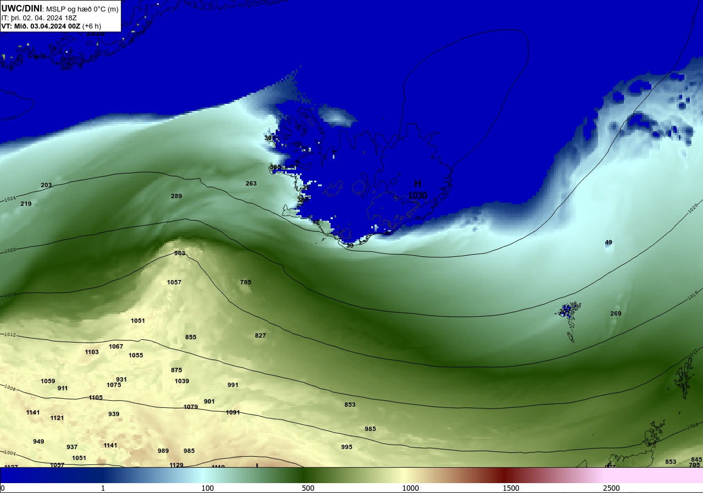The height and width of the screenshot is (493, 703).
Task: Click the freezing level value 1059
Action: coord(48,381)
